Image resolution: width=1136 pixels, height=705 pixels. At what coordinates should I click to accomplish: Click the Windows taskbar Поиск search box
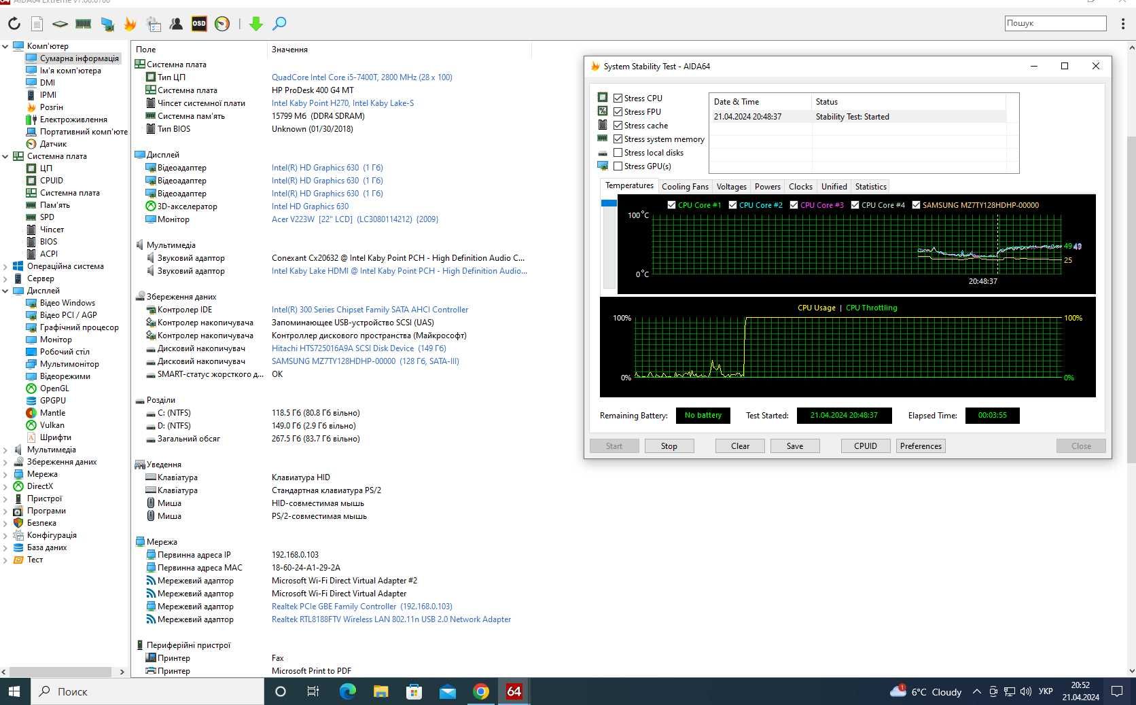tap(147, 691)
